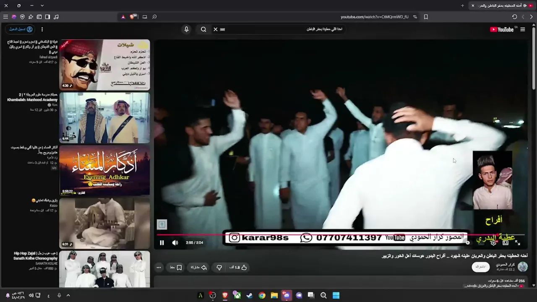
Task: Open the YouTube home logo
Action: 502,29
